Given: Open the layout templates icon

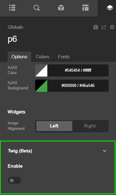Looking at the screenshot, I should point(85,8).
